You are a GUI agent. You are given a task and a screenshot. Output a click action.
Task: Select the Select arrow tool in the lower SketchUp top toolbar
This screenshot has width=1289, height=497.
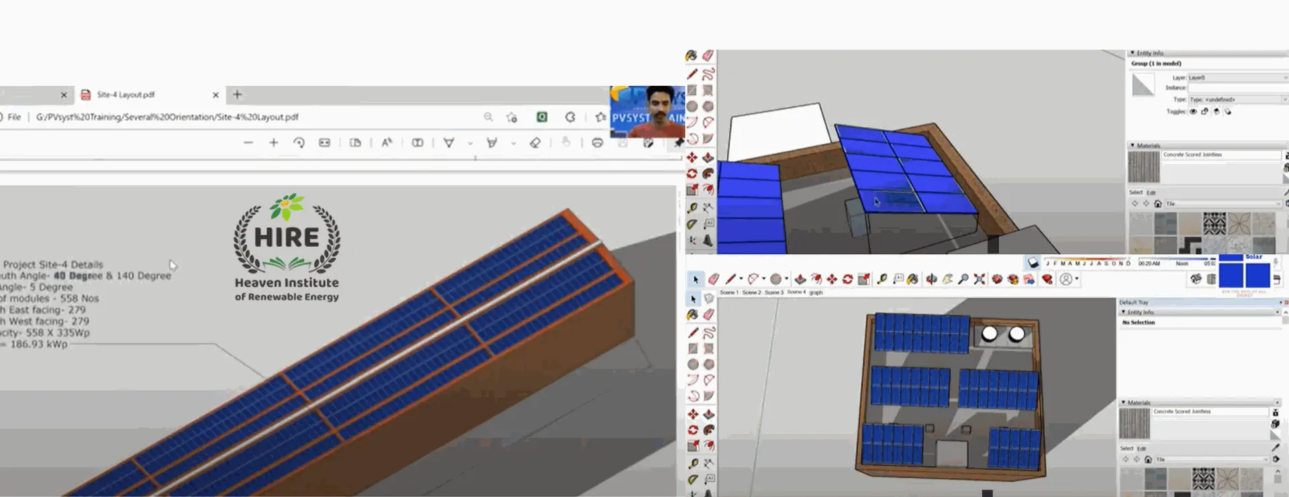tap(696, 279)
